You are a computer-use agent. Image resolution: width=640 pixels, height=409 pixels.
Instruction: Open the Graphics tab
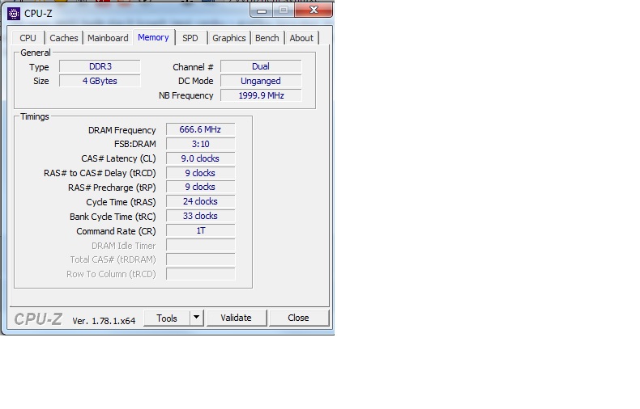[x=229, y=38]
